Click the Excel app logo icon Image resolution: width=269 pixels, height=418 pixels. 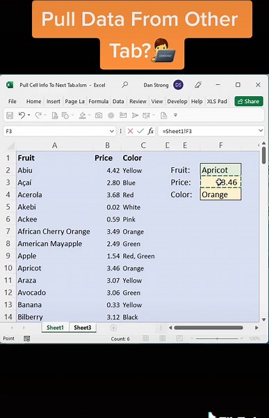click(x=10, y=85)
